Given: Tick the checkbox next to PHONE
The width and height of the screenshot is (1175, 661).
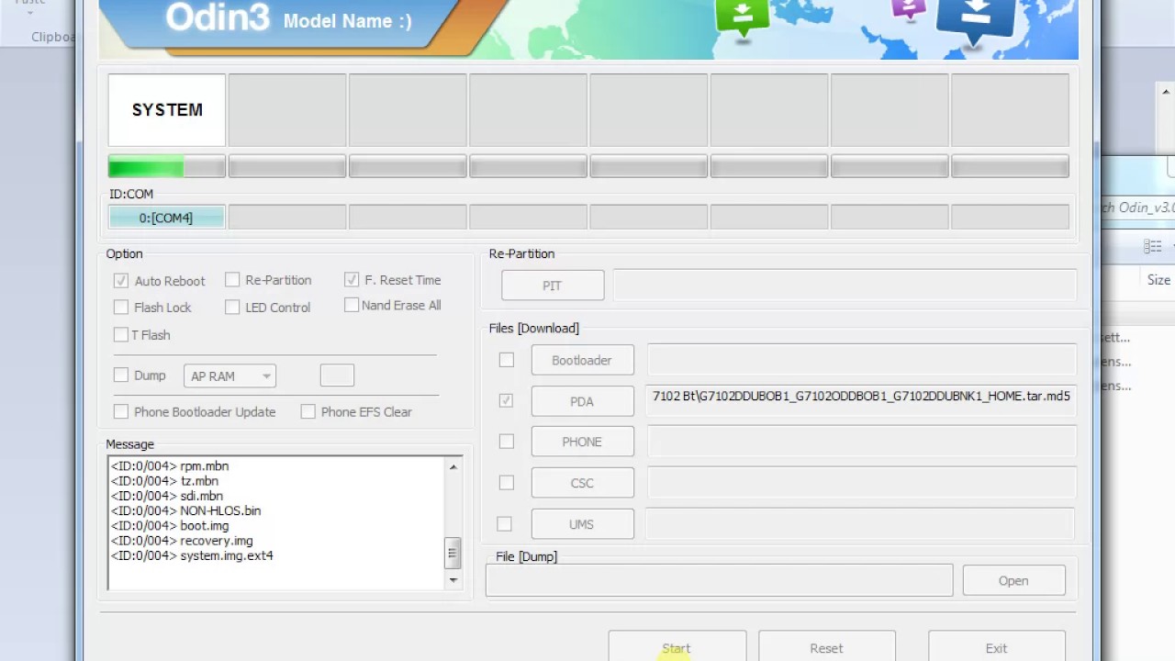Looking at the screenshot, I should coord(507,442).
